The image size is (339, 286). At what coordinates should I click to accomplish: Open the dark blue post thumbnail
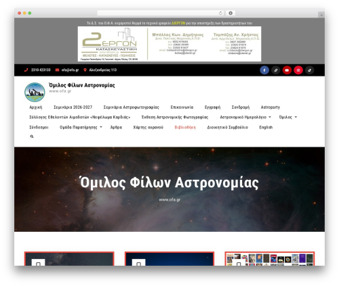coord(169,259)
